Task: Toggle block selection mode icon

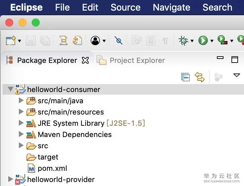Action: click(x=151, y=41)
